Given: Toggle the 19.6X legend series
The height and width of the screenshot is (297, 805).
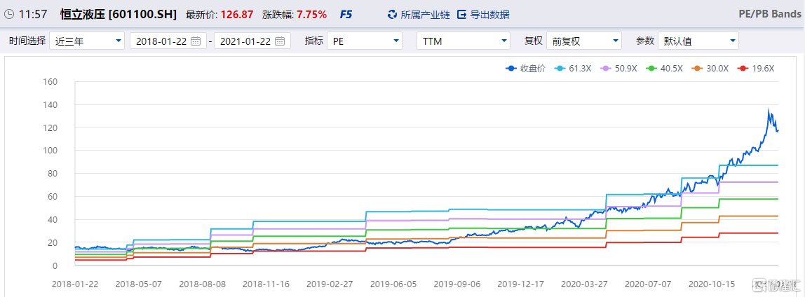Looking at the screenshot, I should [x=755, y=68].
